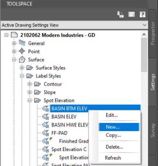Choose New... from the context menu
This screenshot has width=158, height=166.
119,127
